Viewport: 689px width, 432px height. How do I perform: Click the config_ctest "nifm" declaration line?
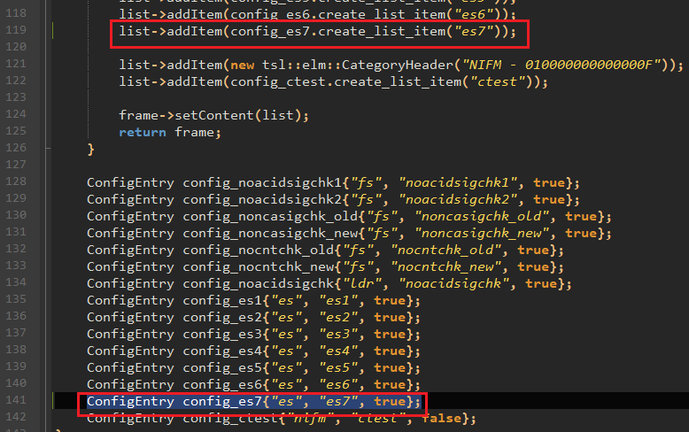point(282,419)
